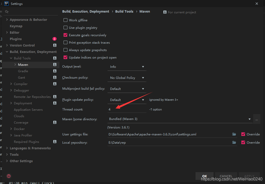Click the Cancel button

[226, 176]
